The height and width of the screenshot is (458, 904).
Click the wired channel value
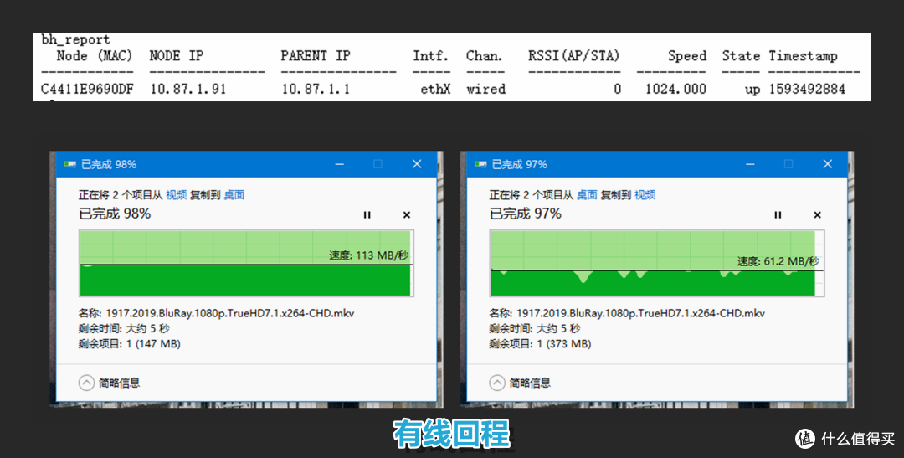click(486, 89)
